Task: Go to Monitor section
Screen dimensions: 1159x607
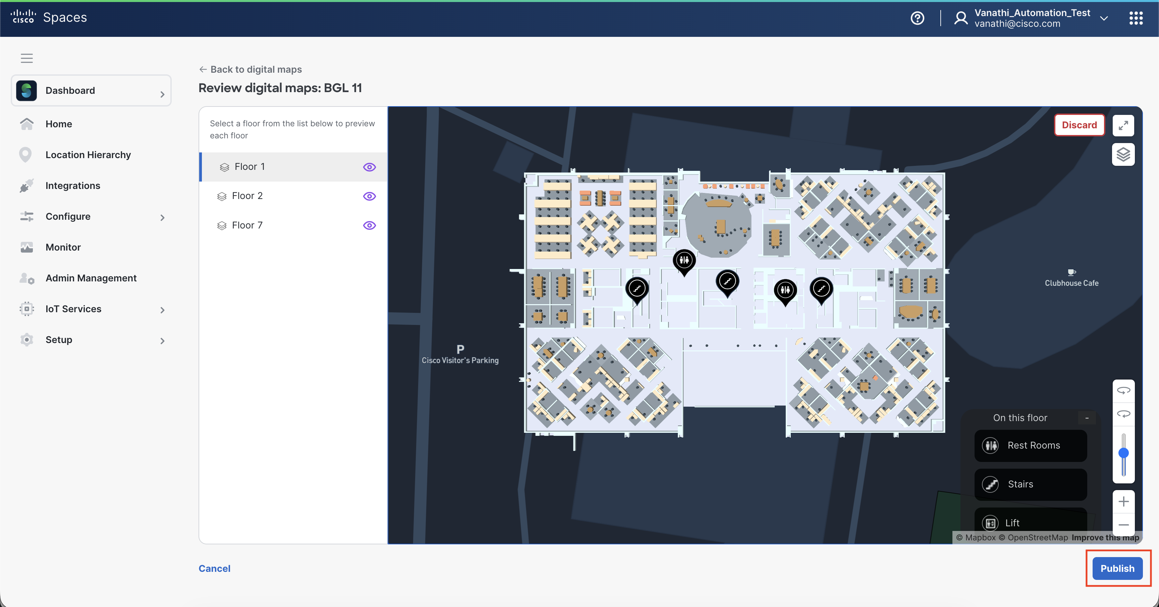Action: click(x=63, y=247)
